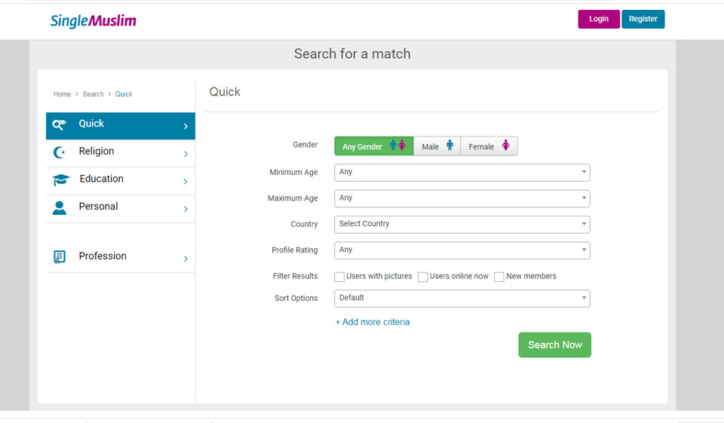Click the pink female figure icon
Screen dimensions: 724x423
(x=505, y=146)
